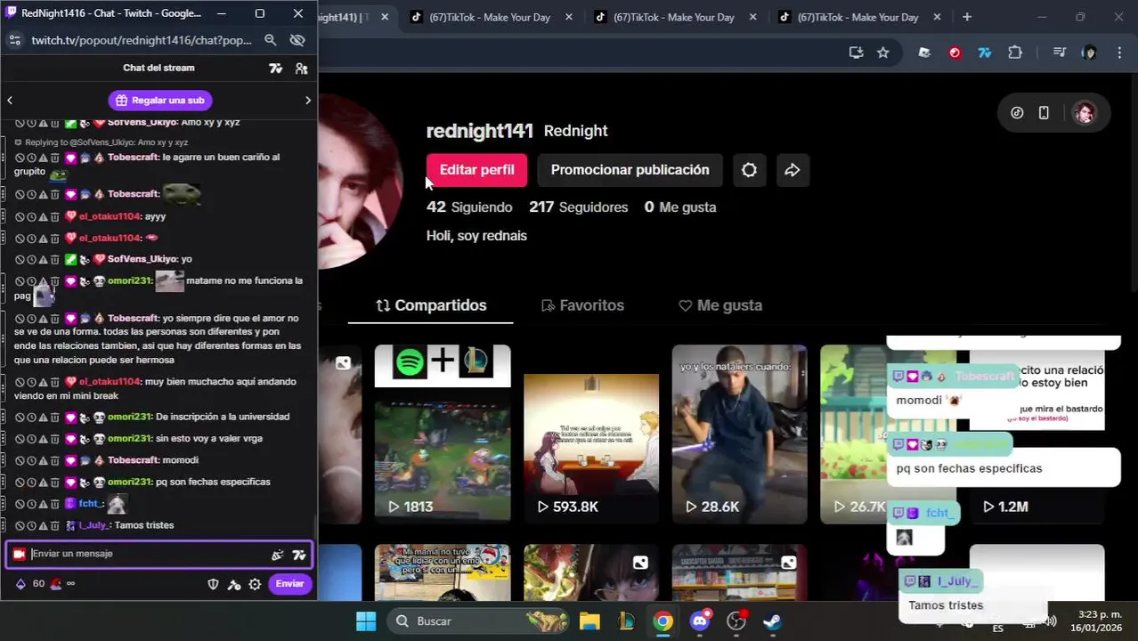Image resolution: width=1138 pixels, height=641 pixels.
Task: Click Editar perfil button
Action: click(x=476, y=170)
